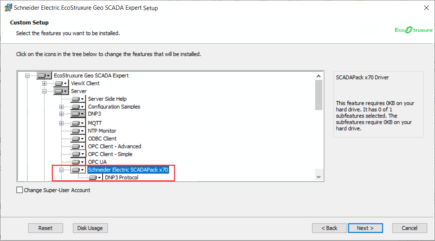The image size is (435, 241).
Task: Expand the Configuration Samples node
Action: [x=61, y=107]
